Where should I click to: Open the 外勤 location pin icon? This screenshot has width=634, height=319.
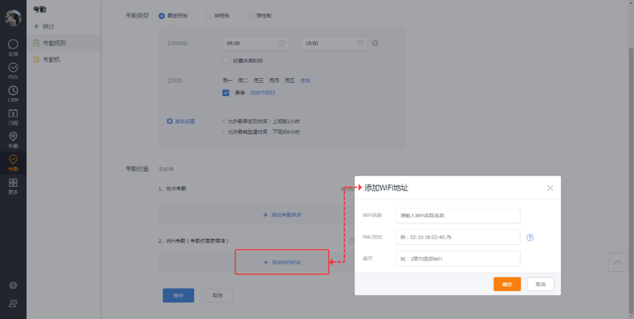click(13, 139)
